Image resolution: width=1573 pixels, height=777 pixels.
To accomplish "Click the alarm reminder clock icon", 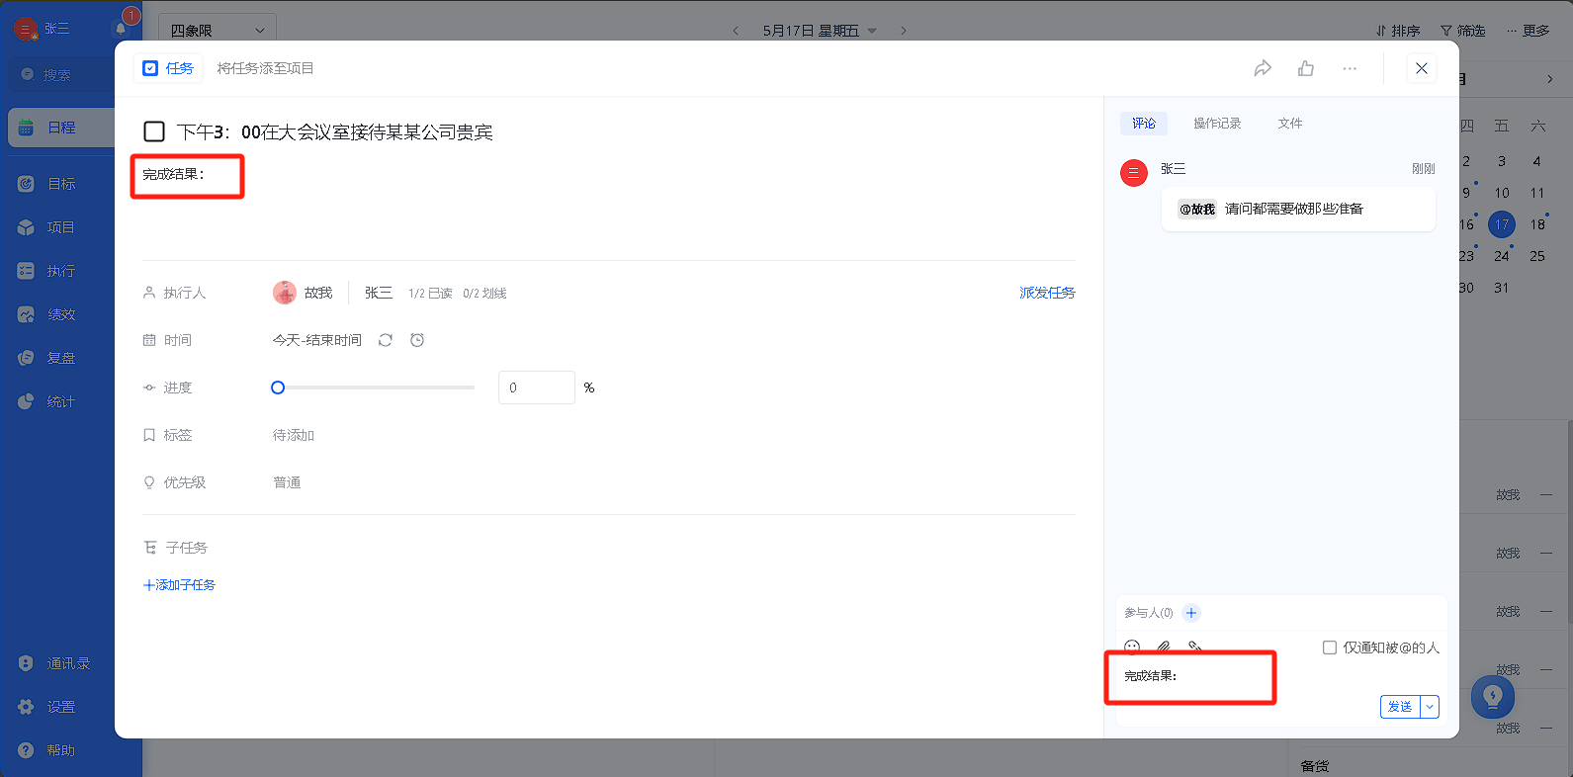I will tap(417, 340).
